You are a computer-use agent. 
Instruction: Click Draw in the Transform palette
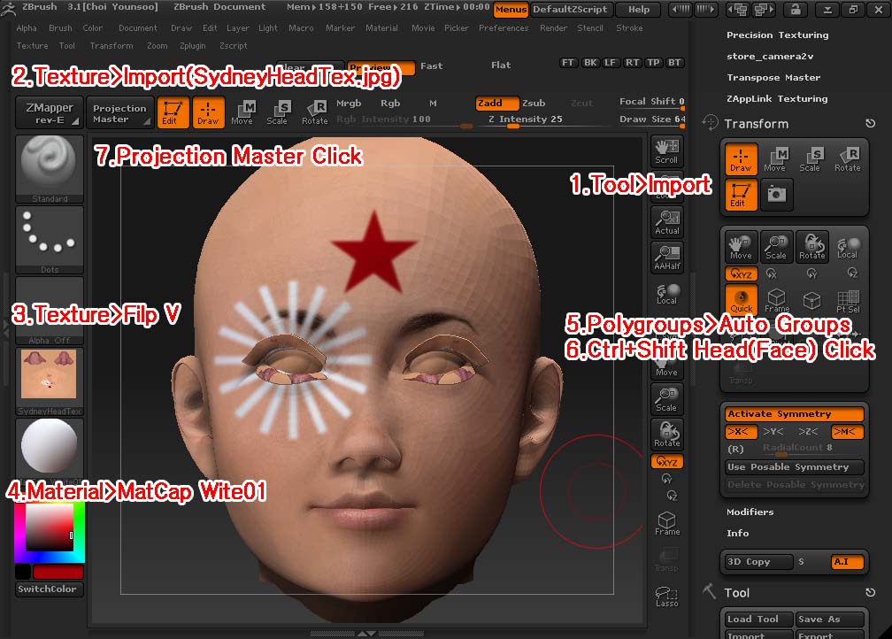741,158
